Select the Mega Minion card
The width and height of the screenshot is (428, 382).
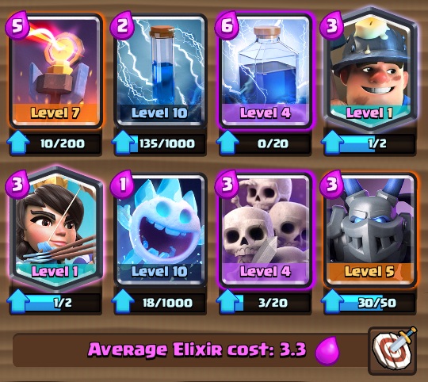click(x=370, y=230)
